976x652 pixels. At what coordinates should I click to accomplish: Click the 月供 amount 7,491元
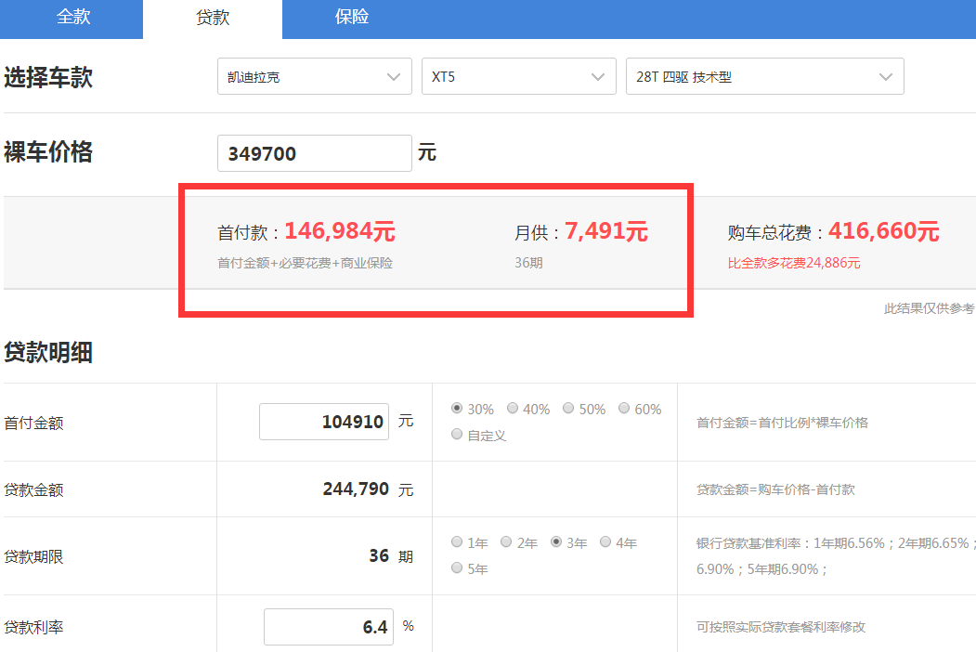pyautogui.click(x=606, y=231)
